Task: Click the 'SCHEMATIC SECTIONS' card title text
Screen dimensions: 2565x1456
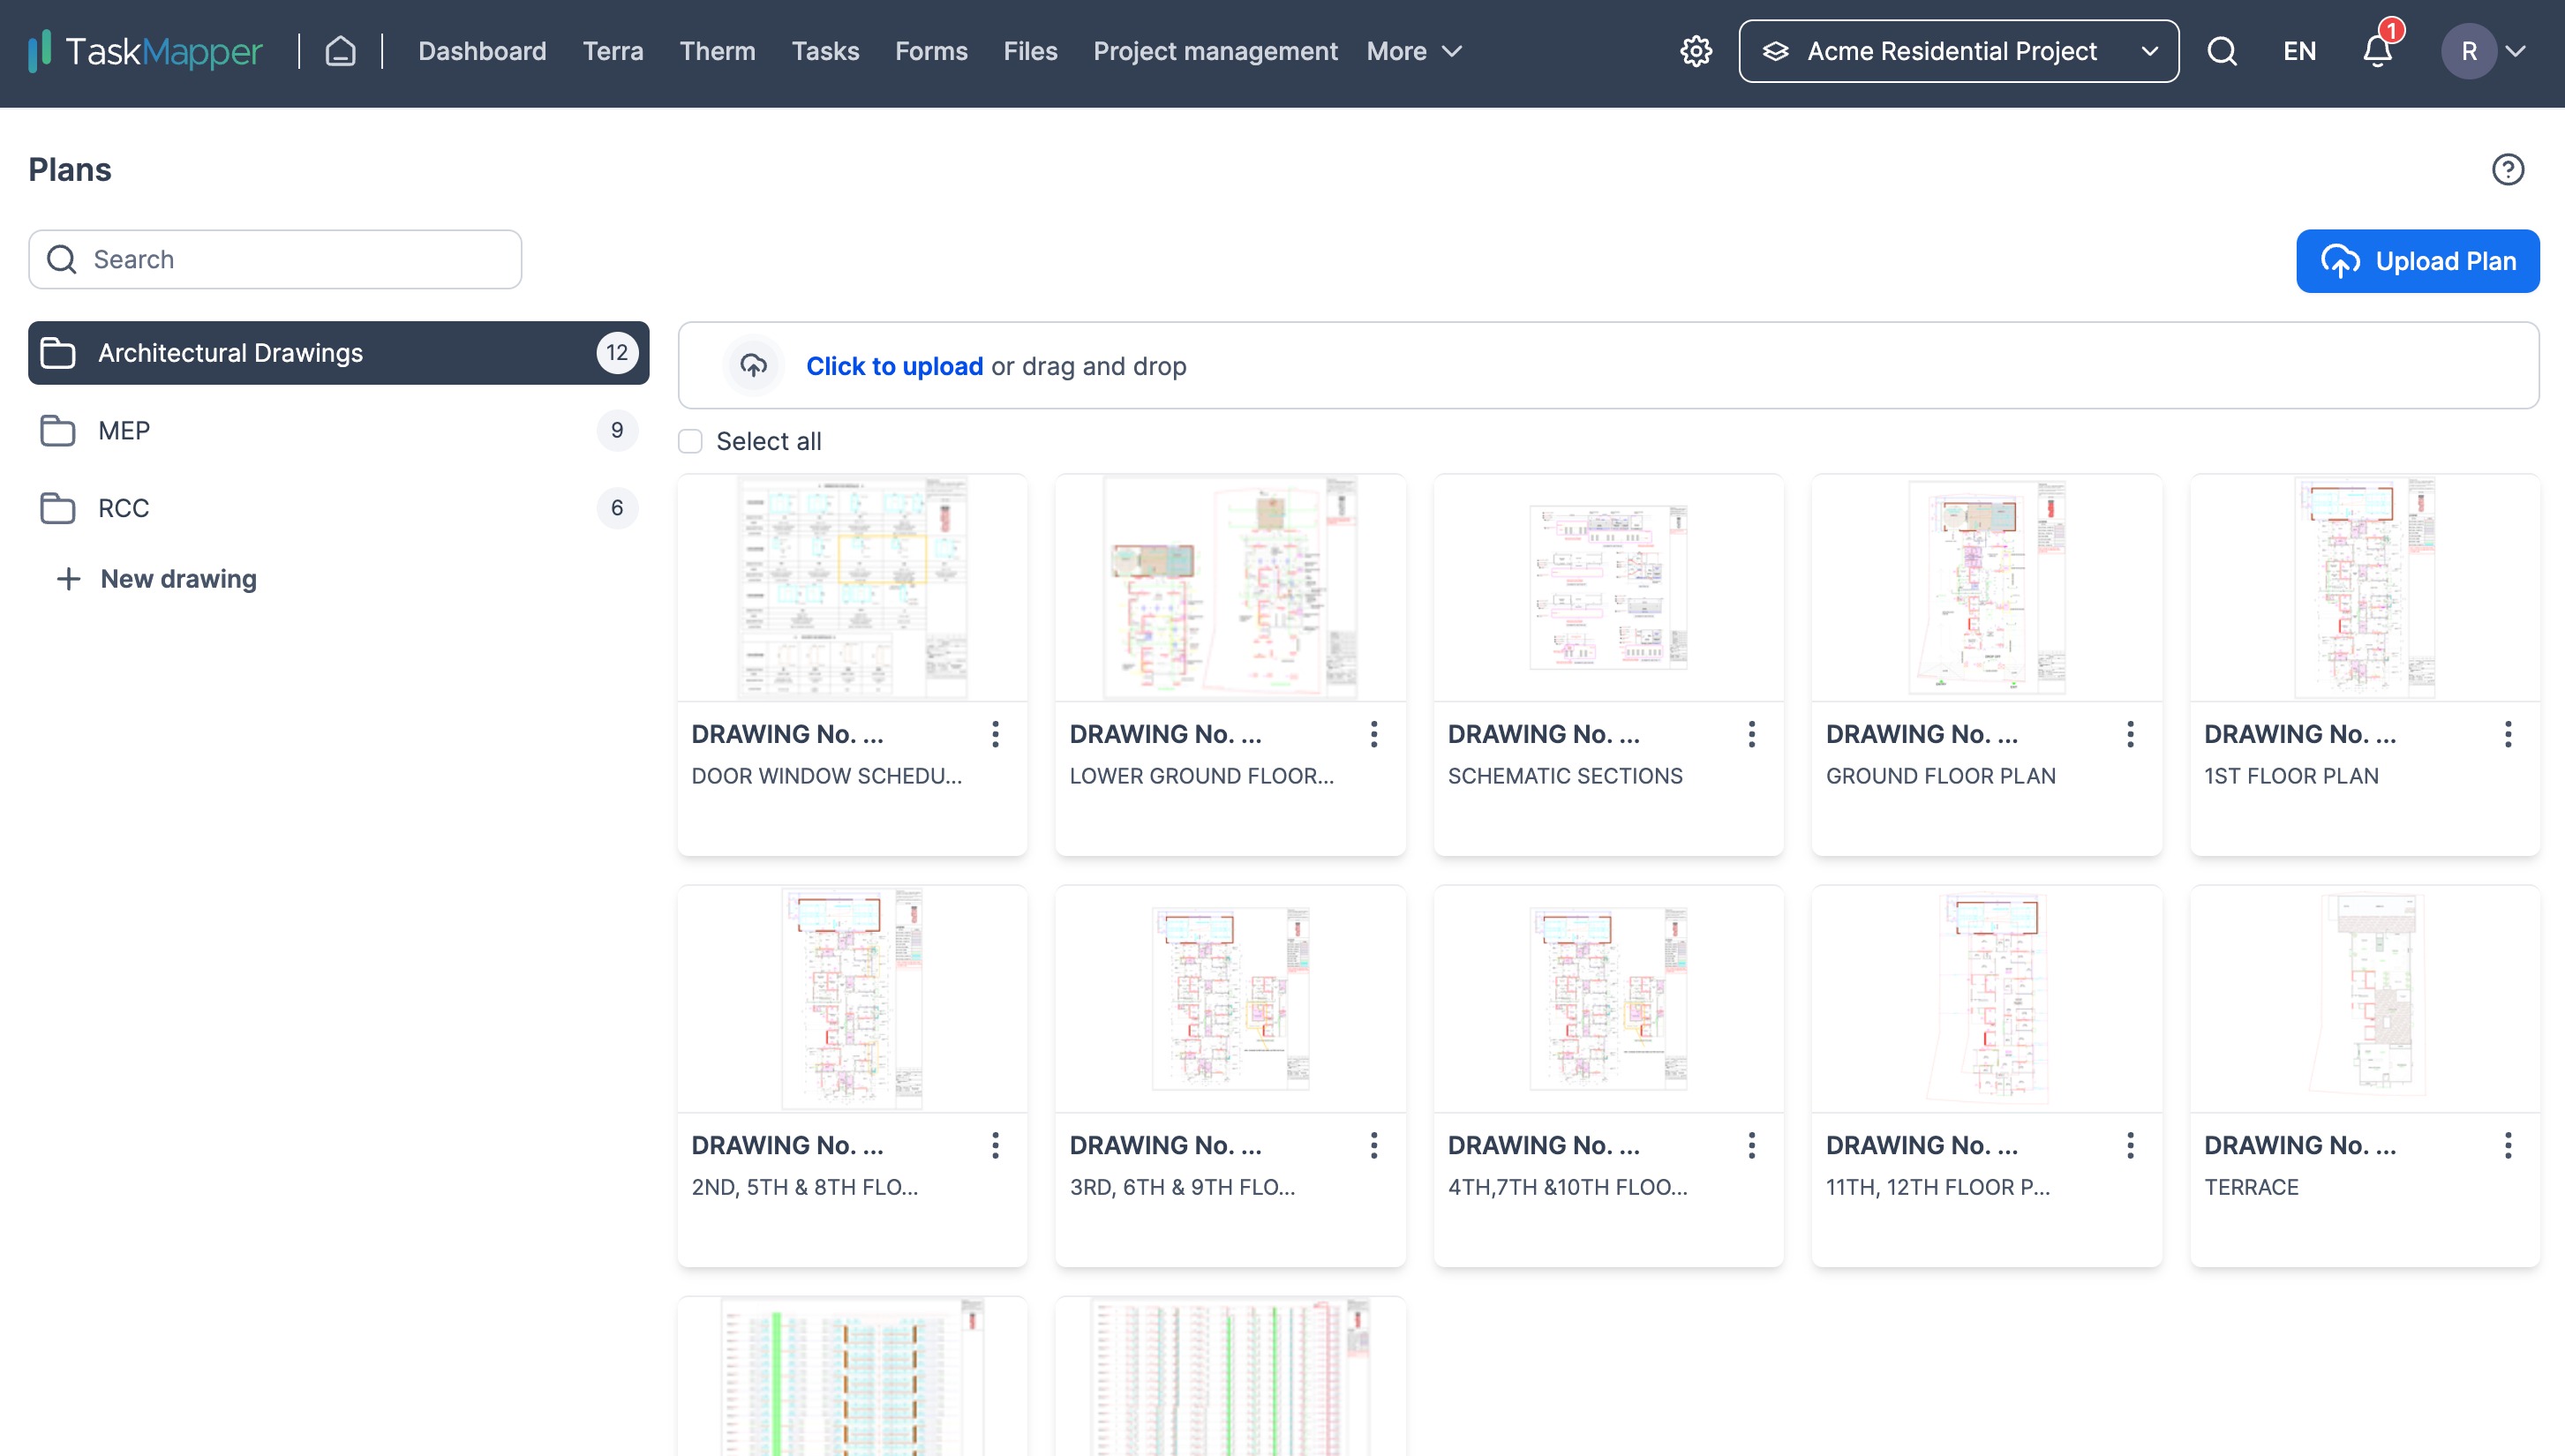Action: [1565, 776]
